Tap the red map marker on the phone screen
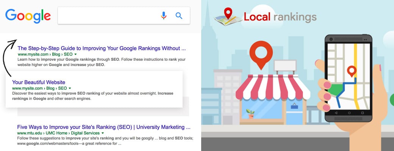394x151 pixels. point(352,71)
